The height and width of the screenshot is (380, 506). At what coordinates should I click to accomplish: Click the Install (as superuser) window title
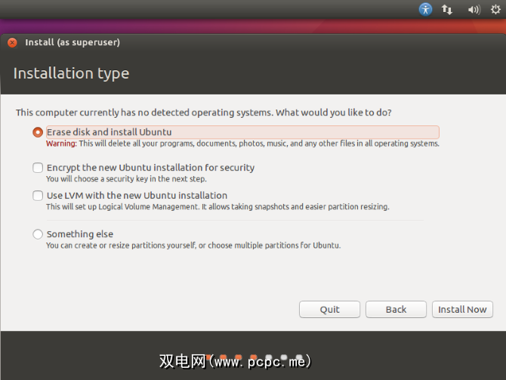point(73,43)
